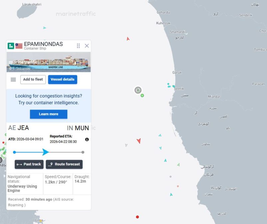The height and width of the screenshot is (224, 267).
Task: Click the green vessel type icon
Action: pyautogui.click(x=11, y=46)
